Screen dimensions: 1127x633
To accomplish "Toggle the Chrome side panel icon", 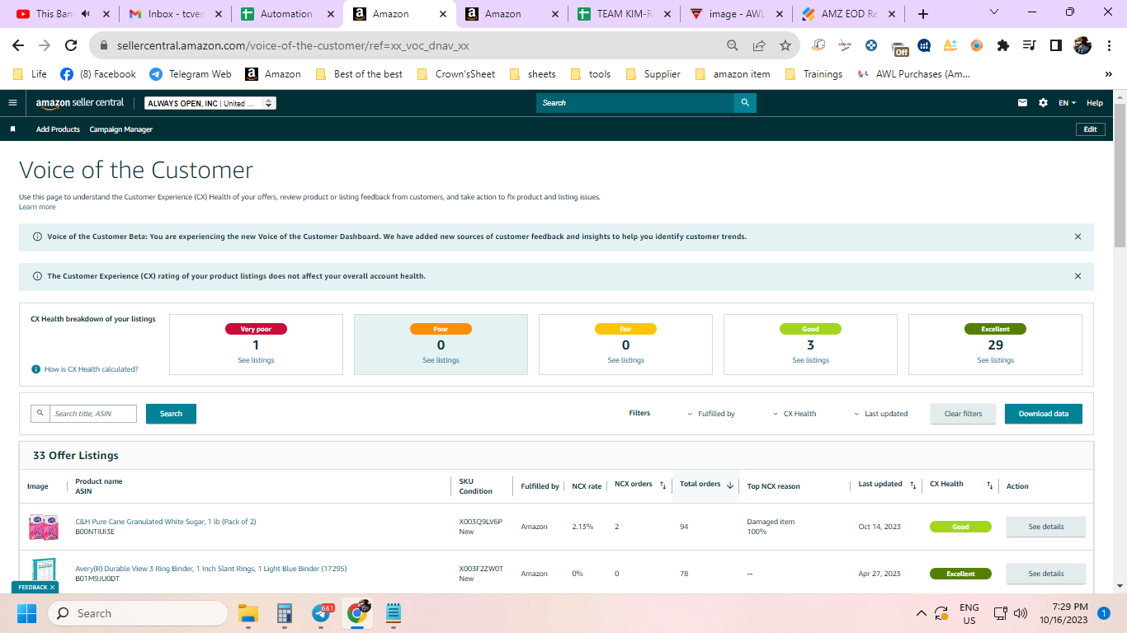I will pos(1055,45).
